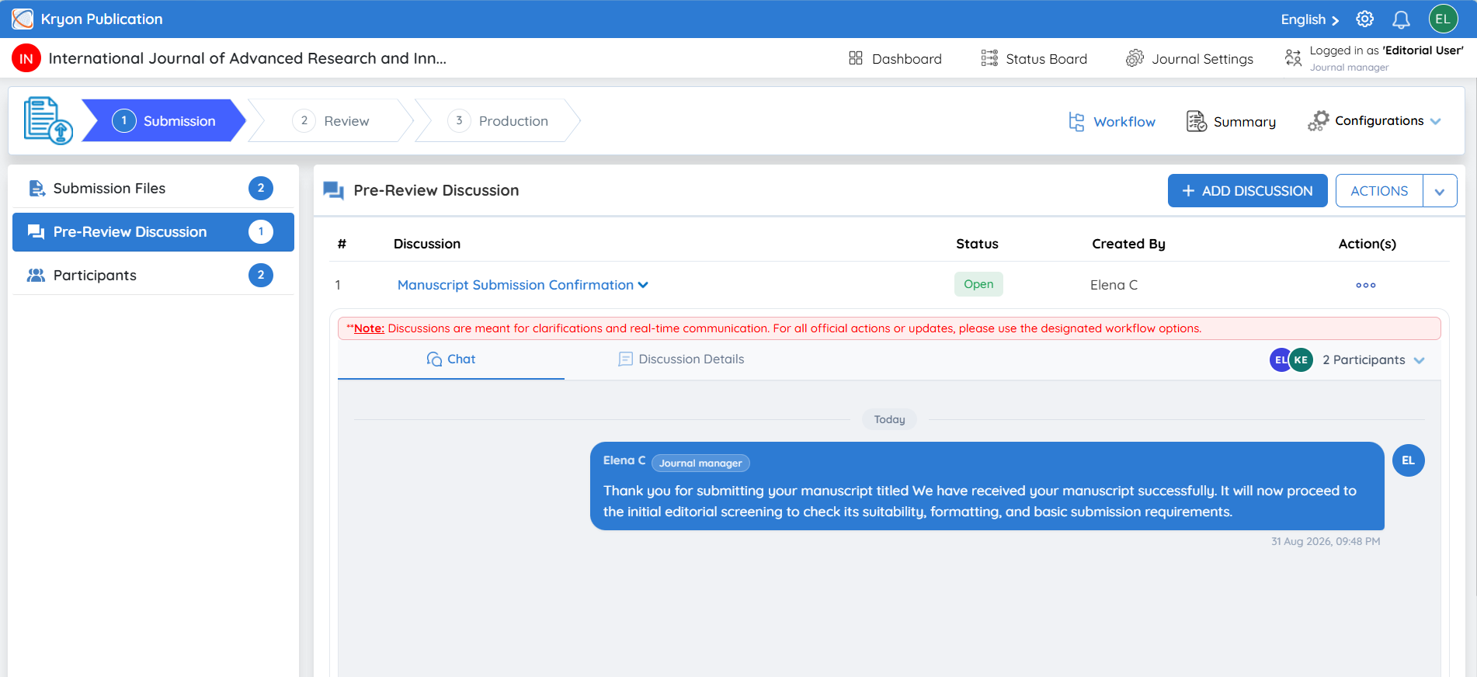Click the Journal Settings gear icon
The height and width of the screenshot is (677, 1477).
point(1135,58)
